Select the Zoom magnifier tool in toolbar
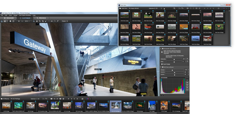 40,21
